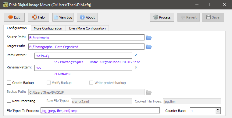Open the View Log button
This screenshot has height=118, width=232.
[x=63, y=17]
